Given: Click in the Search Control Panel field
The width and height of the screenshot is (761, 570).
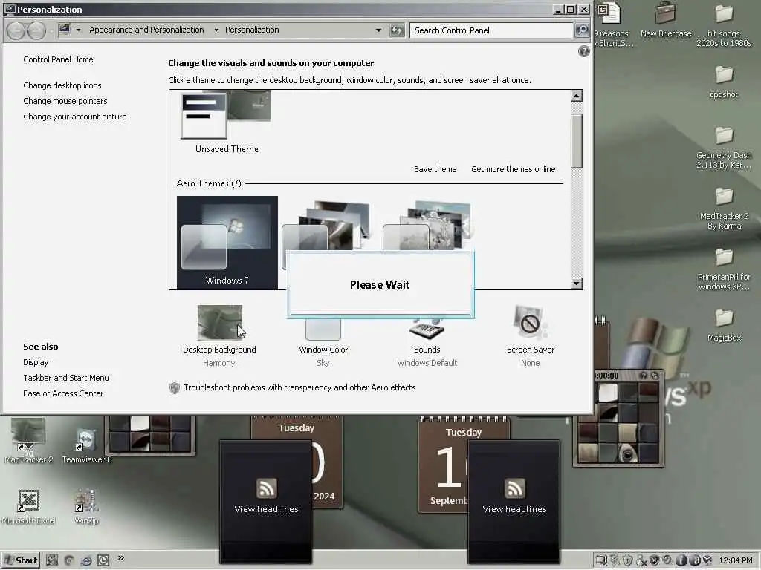Looking at the screenshot, I should point(491,30).
